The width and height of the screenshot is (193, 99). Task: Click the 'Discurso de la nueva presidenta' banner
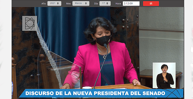pyautogui.click(x=101, y=93)
